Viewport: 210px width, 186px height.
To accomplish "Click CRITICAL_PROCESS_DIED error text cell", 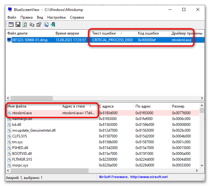I will [113, 40].
